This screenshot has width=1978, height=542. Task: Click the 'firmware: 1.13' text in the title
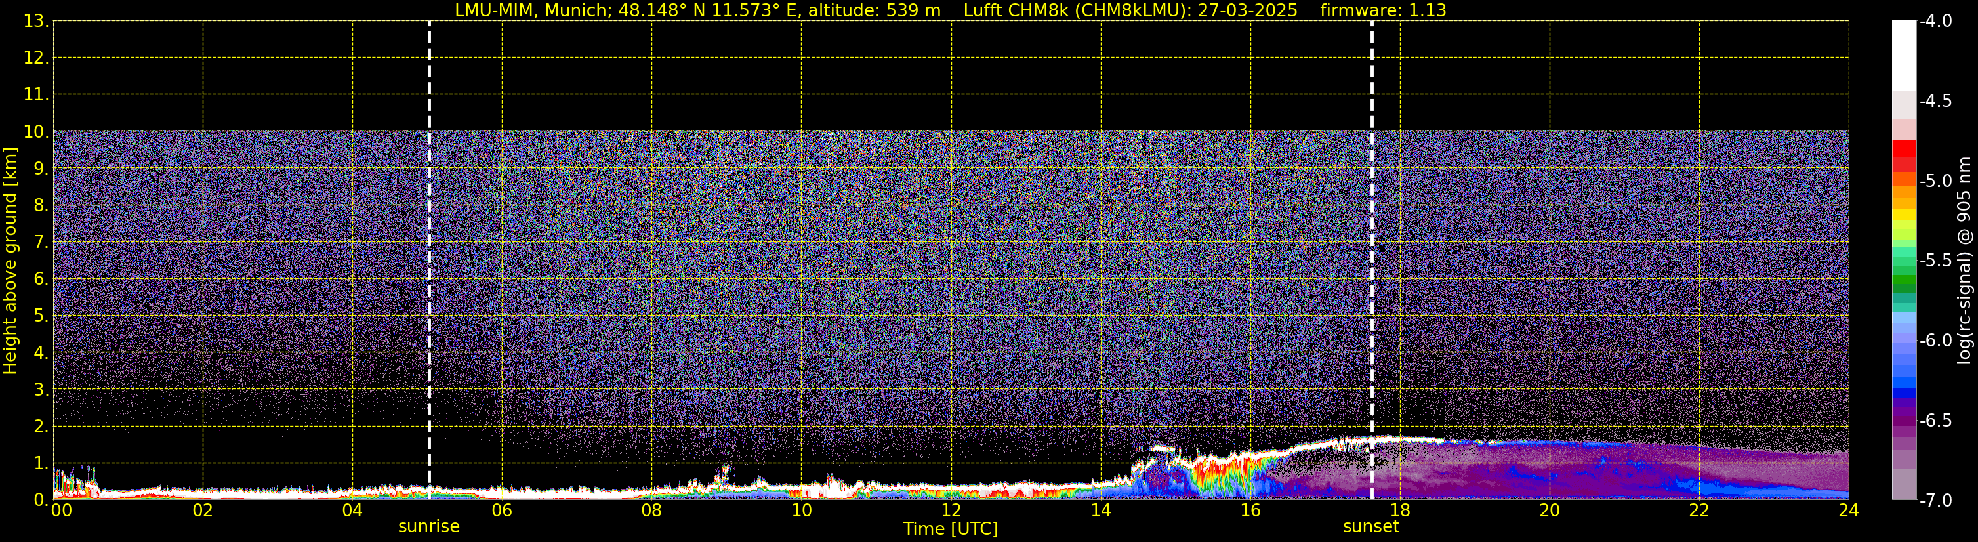click(x=1383, y=10)
